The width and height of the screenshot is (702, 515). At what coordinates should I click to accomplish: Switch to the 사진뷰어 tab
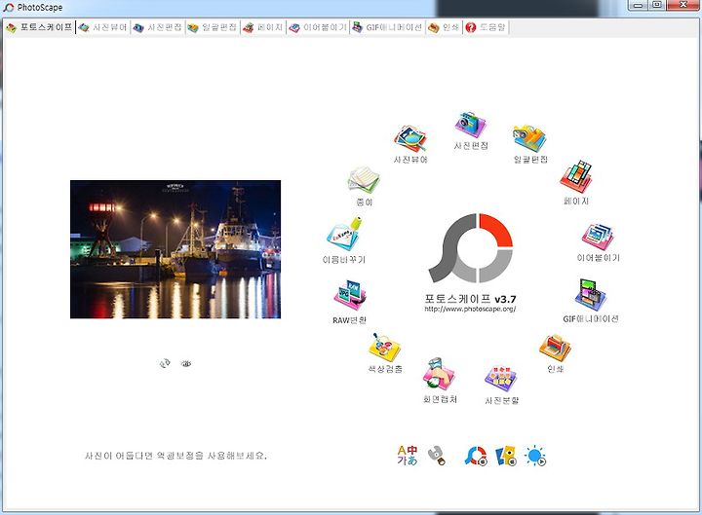[103, 27]
